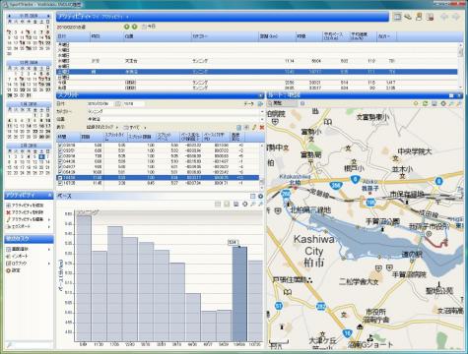Screen dimensions: 468x354
Task: Click the save map image icon in route toolbar
Action: point(435,103)
